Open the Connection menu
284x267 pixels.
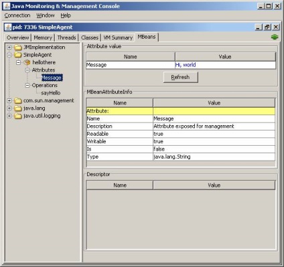(17, 15)
